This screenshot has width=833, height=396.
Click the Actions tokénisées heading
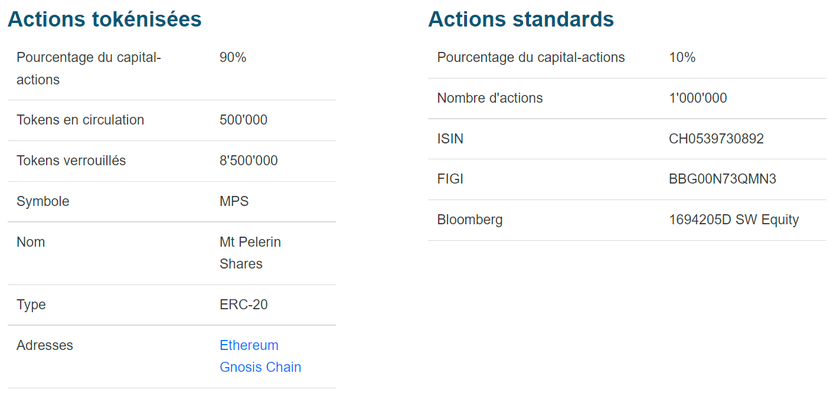pos(104,19)
